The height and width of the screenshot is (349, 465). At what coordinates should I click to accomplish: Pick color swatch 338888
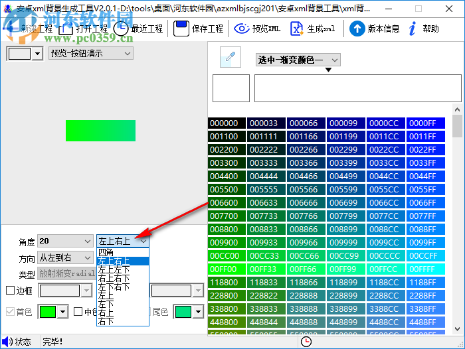(306, 309)
